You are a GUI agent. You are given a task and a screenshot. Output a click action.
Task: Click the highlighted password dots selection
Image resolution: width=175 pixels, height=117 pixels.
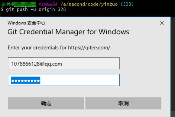[x=26, y=80]
